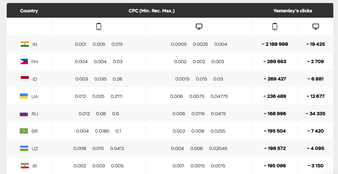Click the UA country code label

tap(35, 97)
